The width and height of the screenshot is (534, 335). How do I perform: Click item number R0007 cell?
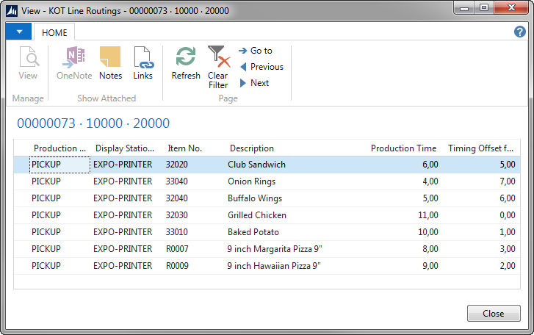[x=178, y=249]
